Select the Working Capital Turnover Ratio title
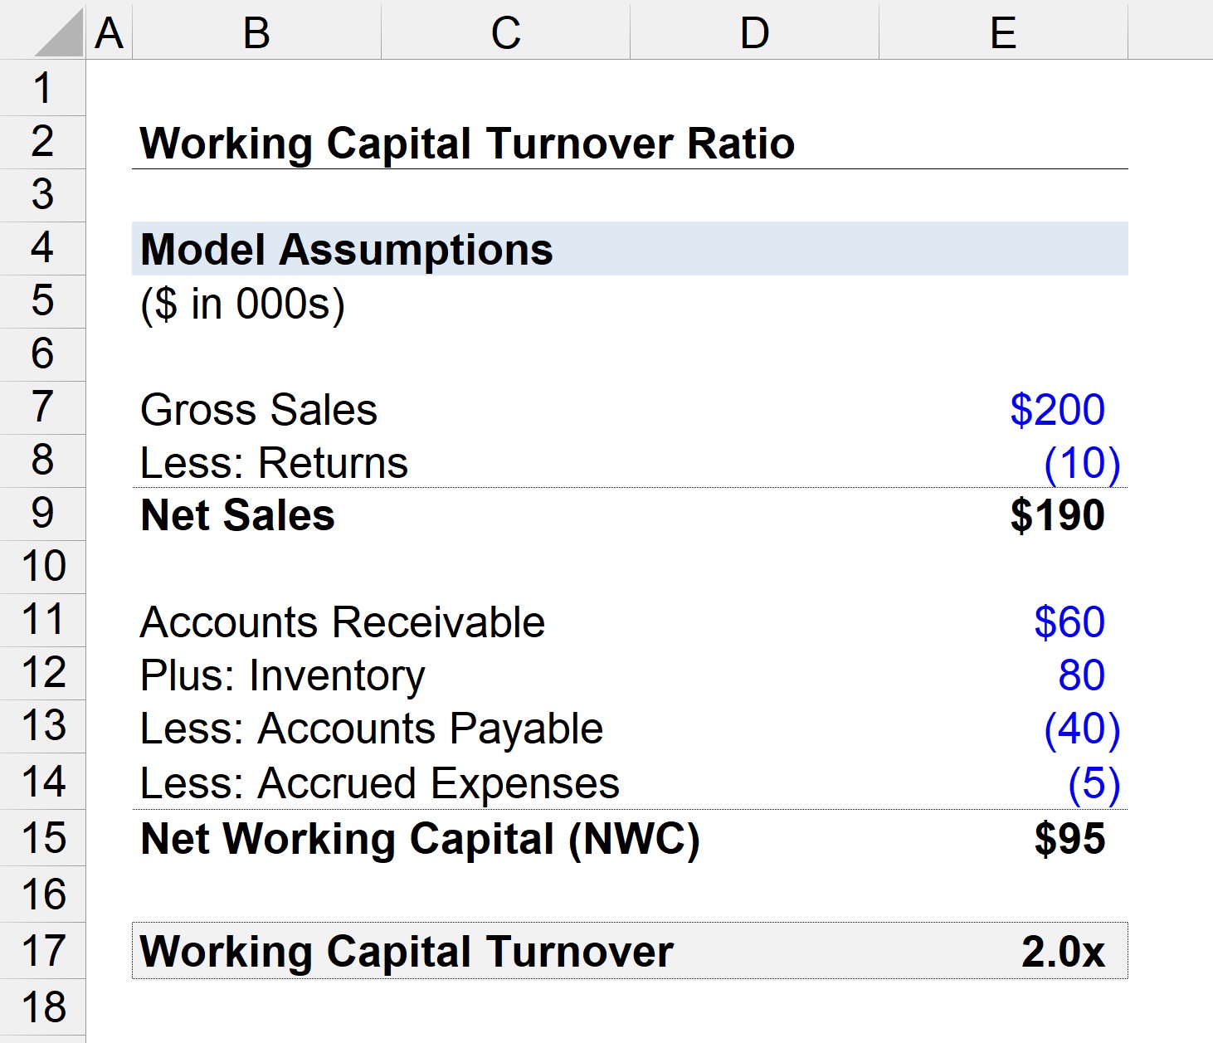This screenshot has width=1213, height=1043. 467,144
